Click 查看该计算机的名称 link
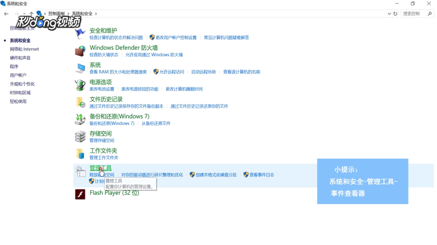 point(242,72)
